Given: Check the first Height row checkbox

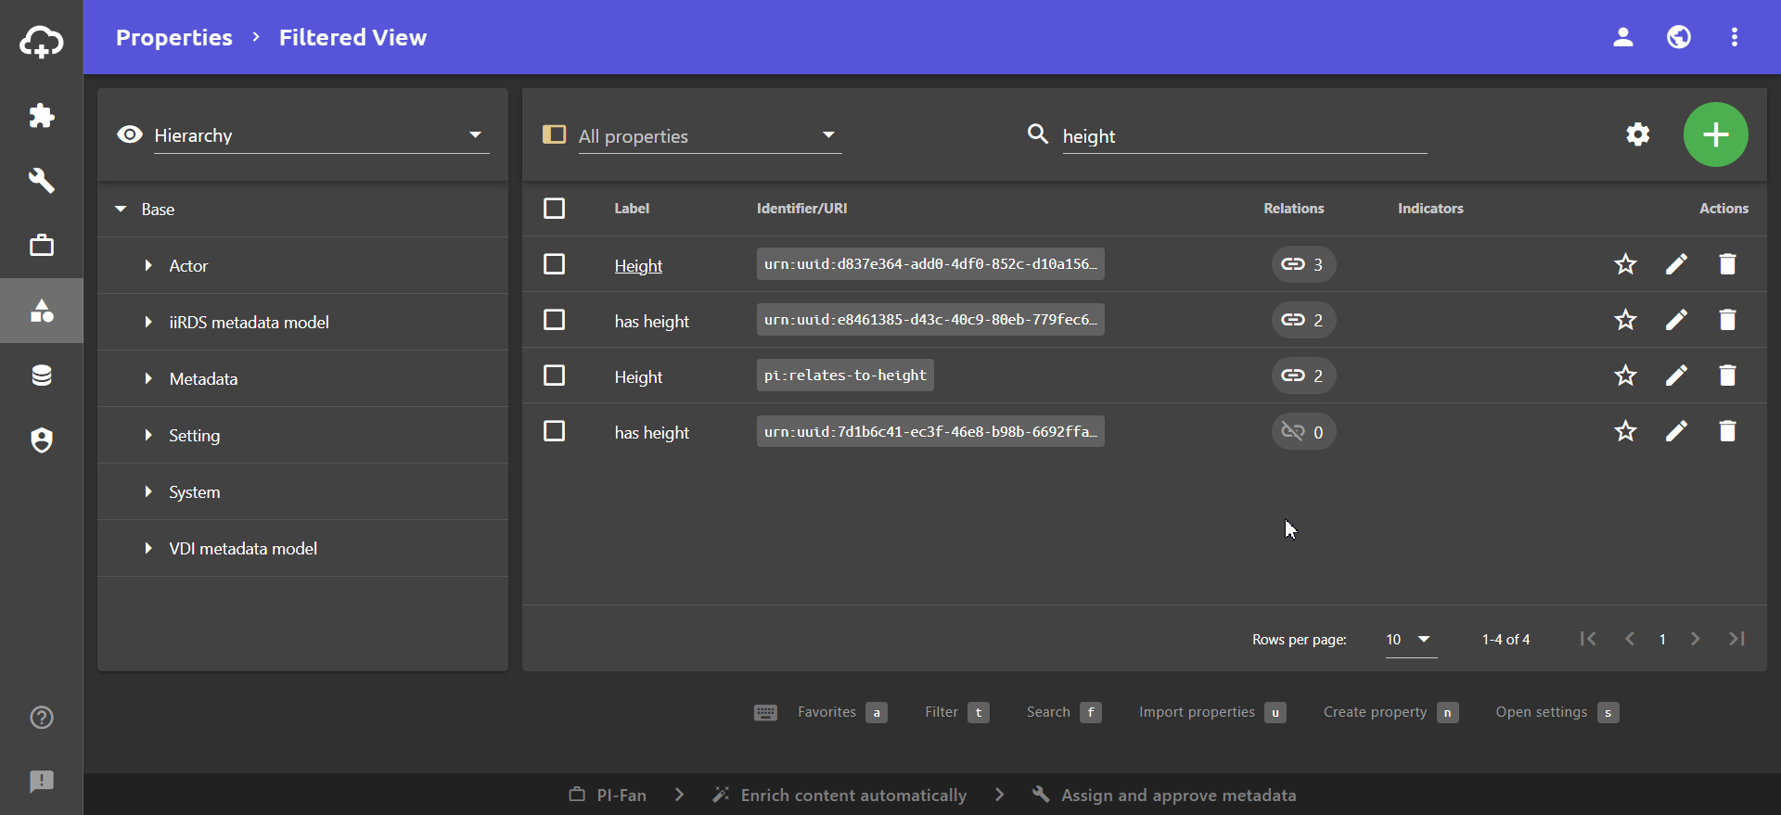Looking at the screenshot, I should (x=554, y=264).
